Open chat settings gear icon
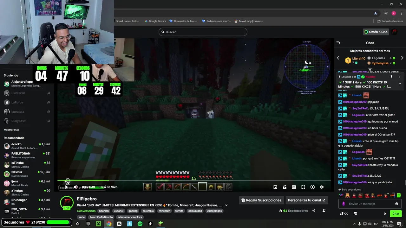Image resolution: width=406 pixels, height=228 pixels. [385, 214]
